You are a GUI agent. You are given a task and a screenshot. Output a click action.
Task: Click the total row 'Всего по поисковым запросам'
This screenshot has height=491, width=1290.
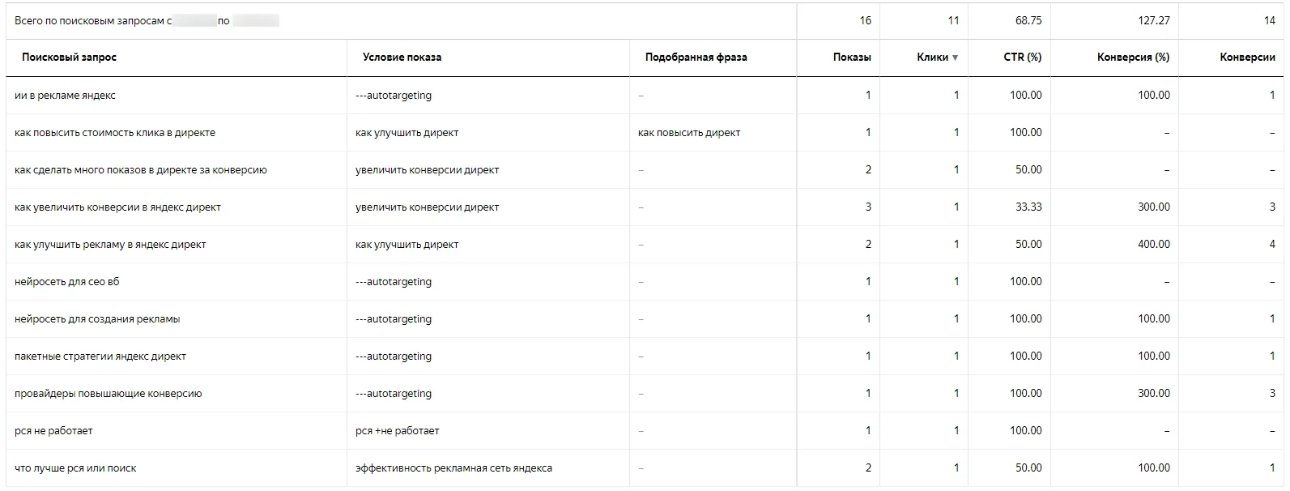point(645,20)
